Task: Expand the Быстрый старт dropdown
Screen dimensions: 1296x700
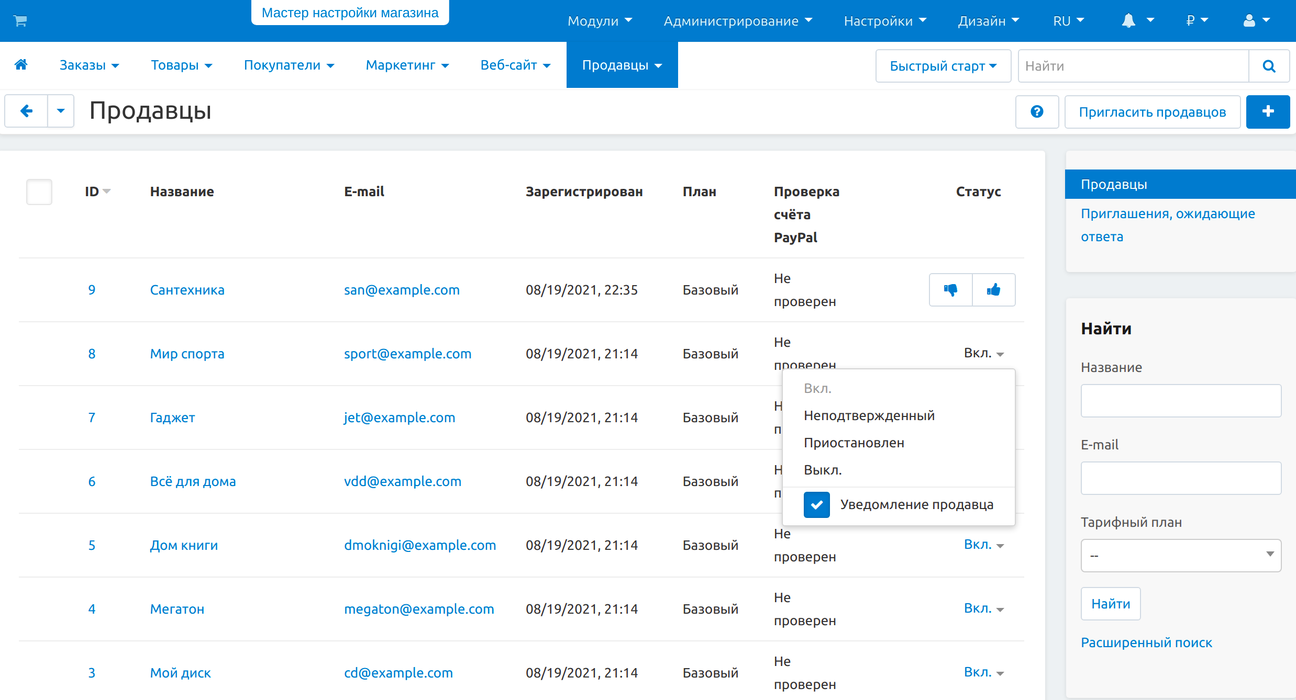Action: click(943, 66)
